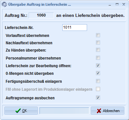The width and height of the screenshot is (129, 120).
Task: Click the red X icon on Abbrechen
Action: coord(99,111)
